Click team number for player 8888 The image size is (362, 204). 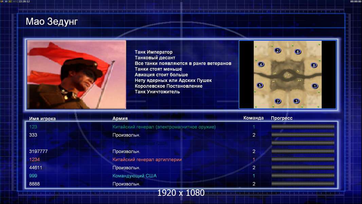pyautogui.click(x=254, y=184)
